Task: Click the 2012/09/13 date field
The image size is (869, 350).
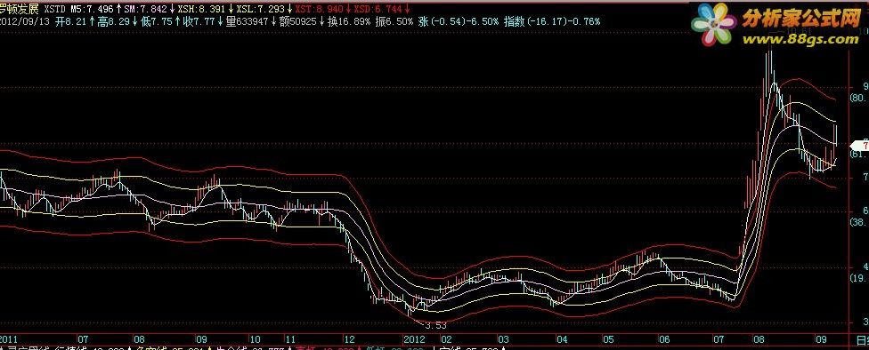Action: (24, 21)
